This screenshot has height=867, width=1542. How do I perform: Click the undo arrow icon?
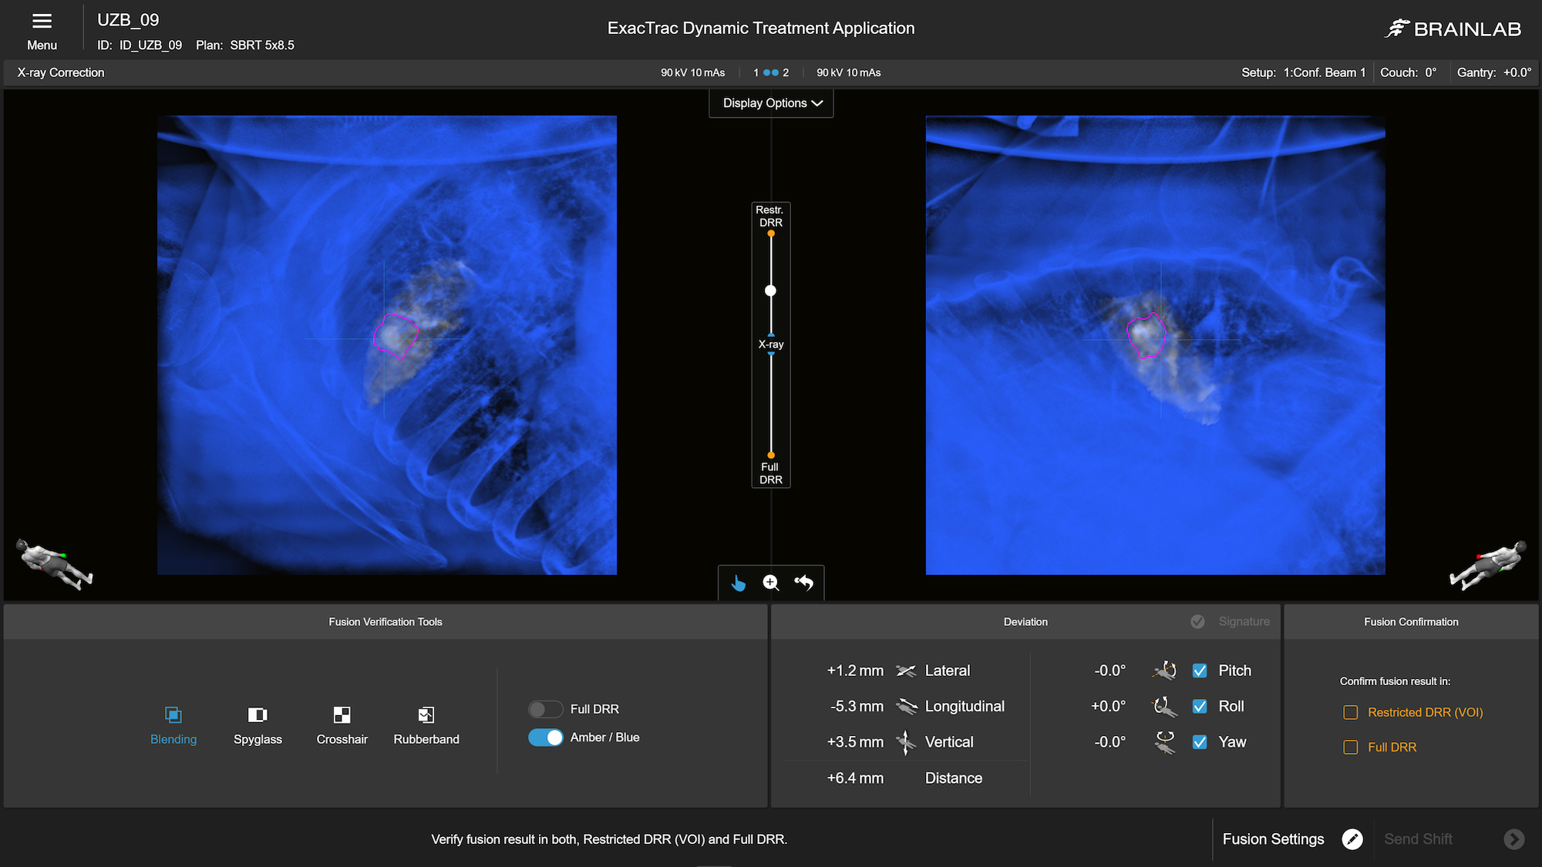coord(803,583)
